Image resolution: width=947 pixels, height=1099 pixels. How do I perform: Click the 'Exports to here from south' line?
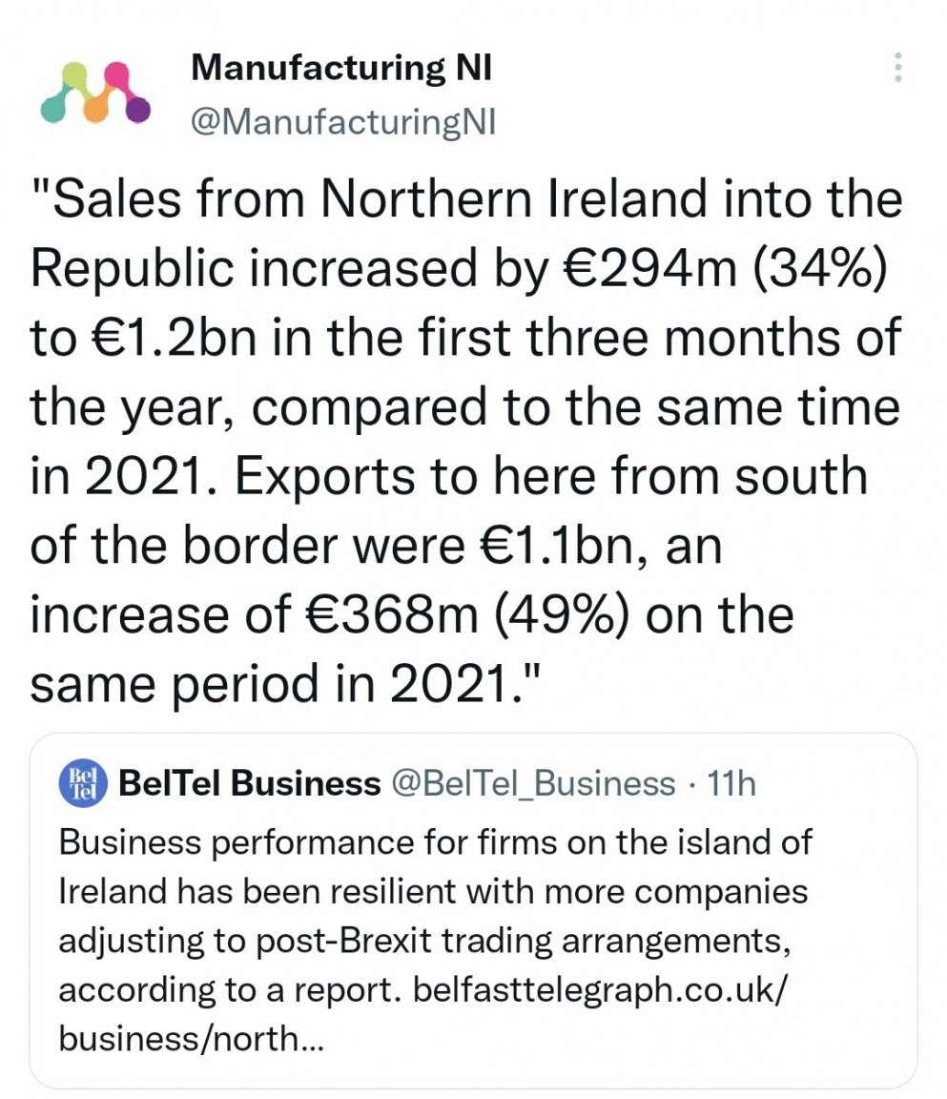pyautogui.click(x=550, y=476)
